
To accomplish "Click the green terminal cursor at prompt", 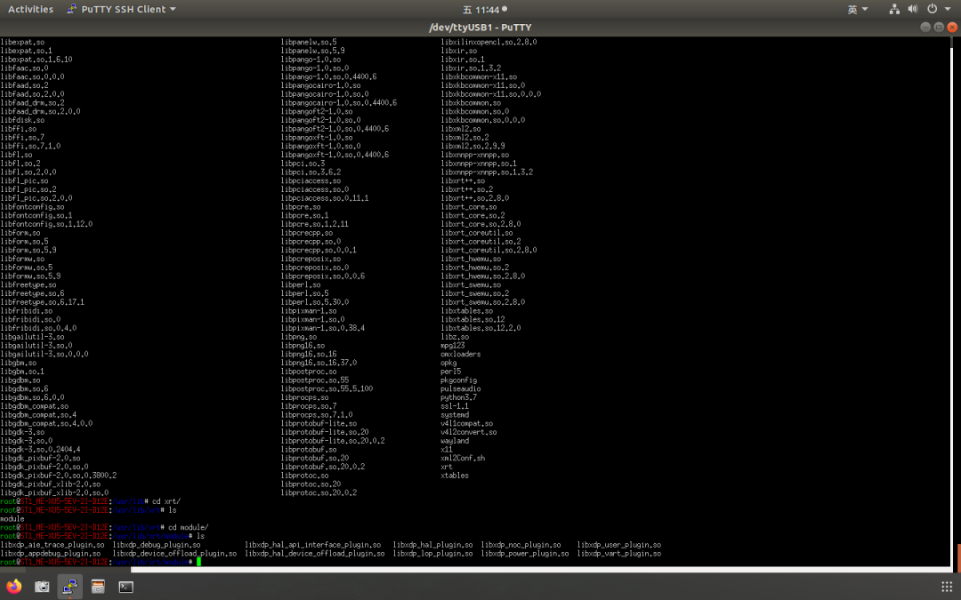I will (x=198, y=562).
